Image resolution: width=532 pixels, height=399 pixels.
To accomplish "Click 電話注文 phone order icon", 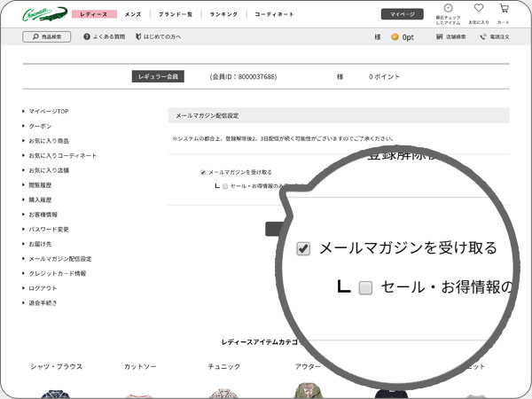I will click(482, 37).
